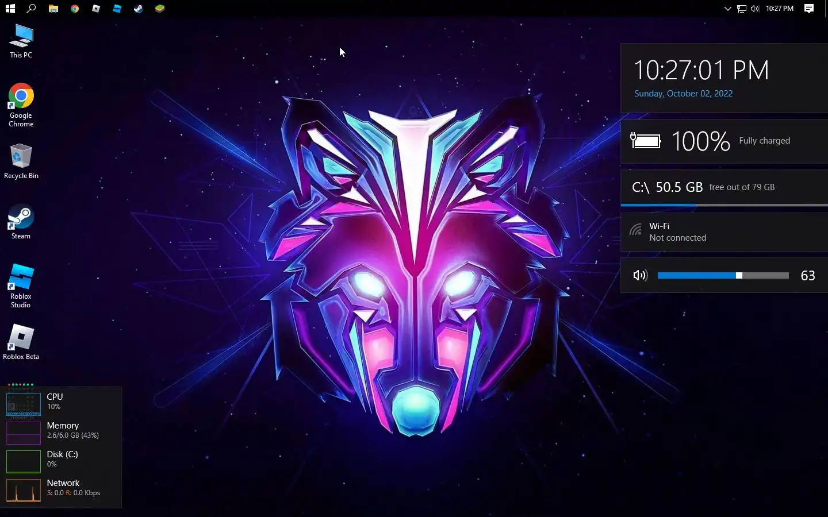
Task: Select the This PC desktop icon
Action: coord(21,41)
